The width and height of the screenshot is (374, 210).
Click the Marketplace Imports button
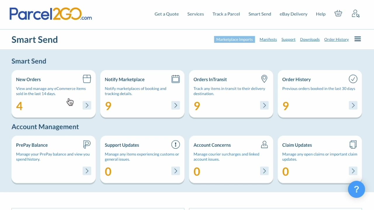click(x=234, y=39)
